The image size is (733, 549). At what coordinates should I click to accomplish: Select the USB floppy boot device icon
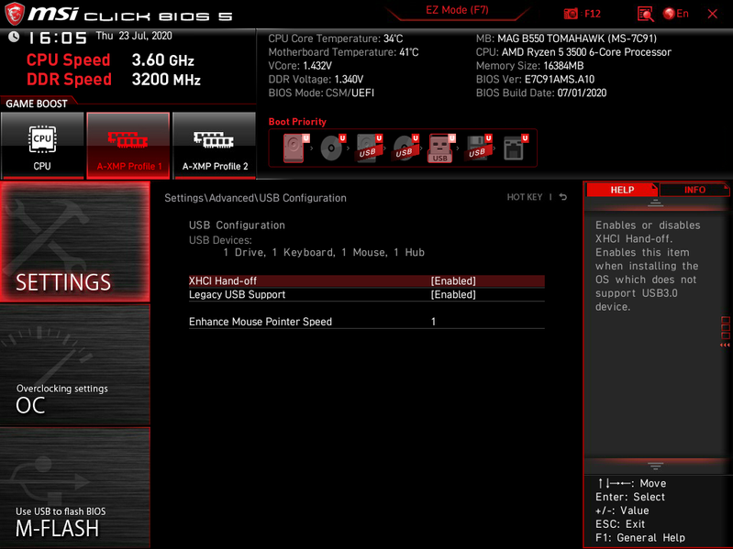click(478, 148)
